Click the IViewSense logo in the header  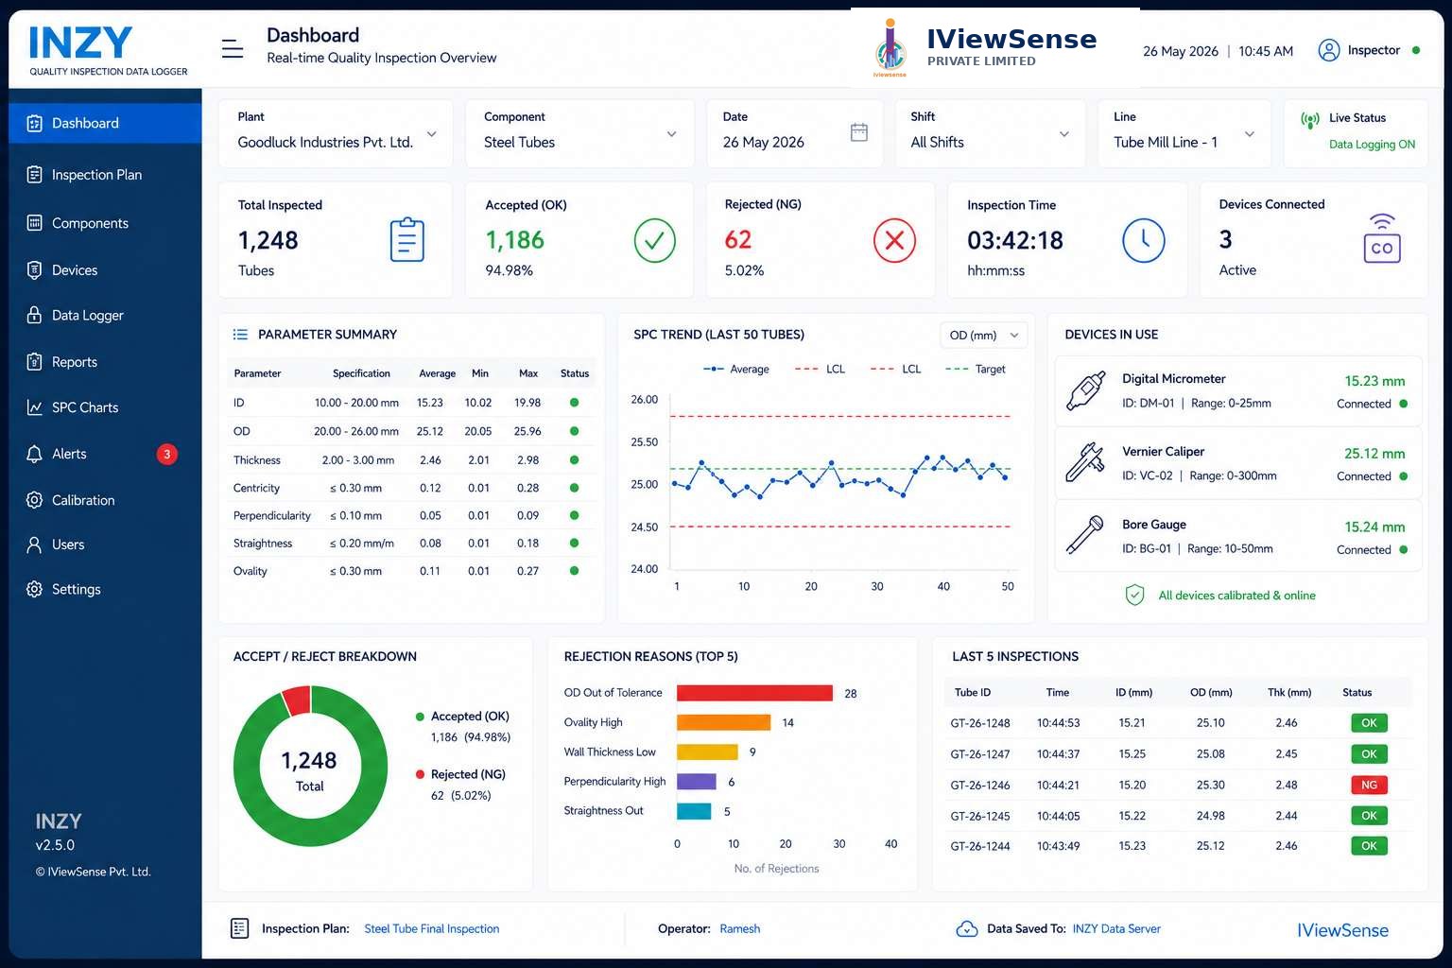tap(986, 48)
